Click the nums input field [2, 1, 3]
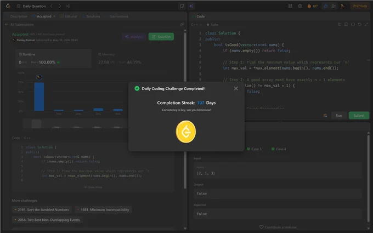The image size is (373, 233). tap(278, 171)
